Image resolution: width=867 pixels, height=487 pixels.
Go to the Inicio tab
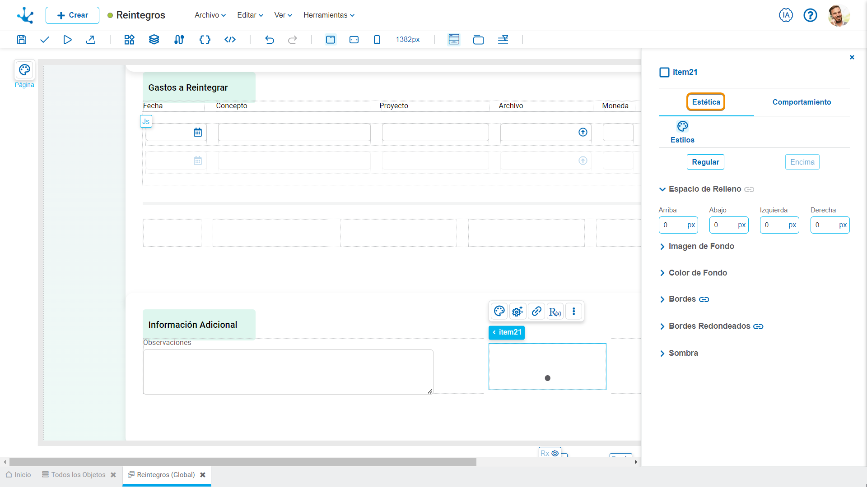pos(19,475)
